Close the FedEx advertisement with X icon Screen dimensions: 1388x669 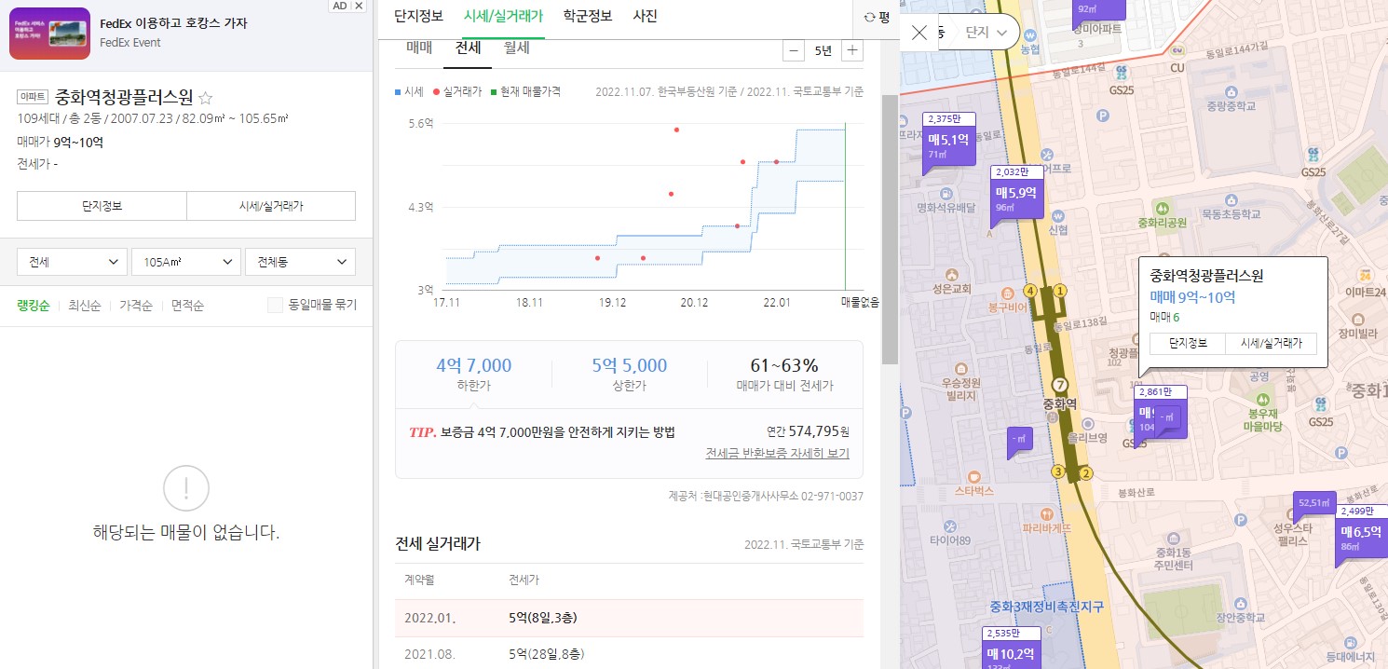pos(359,6)
